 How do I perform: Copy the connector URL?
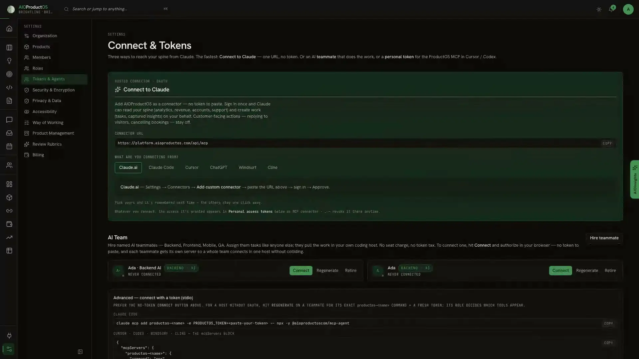pos(607,143)
